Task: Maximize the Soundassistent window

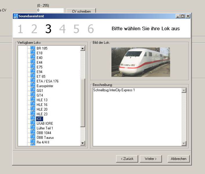Action: [183, 16]
